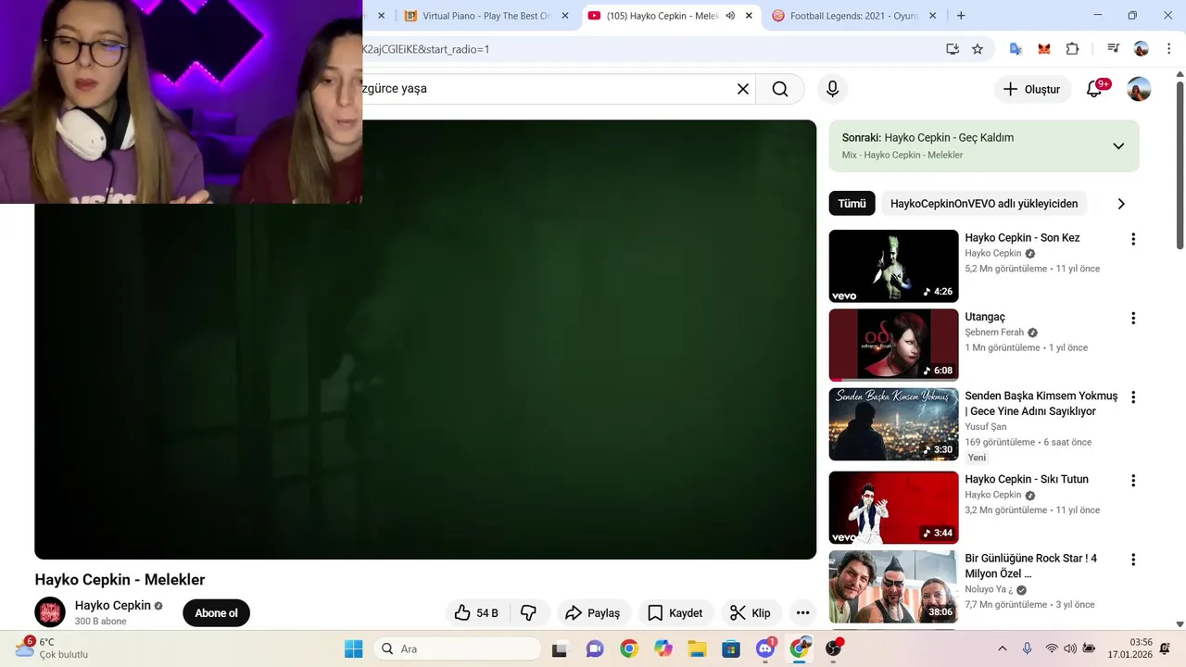Open Discord from the taskbar
The height and width of the screenshot is (667, 1186).
coord(765,648)
